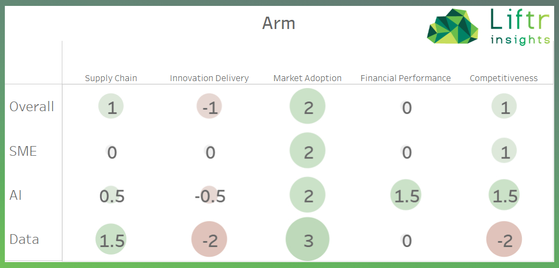Click the Arm chart title
This screenshot has width=559, height=268.
(278, 23)
